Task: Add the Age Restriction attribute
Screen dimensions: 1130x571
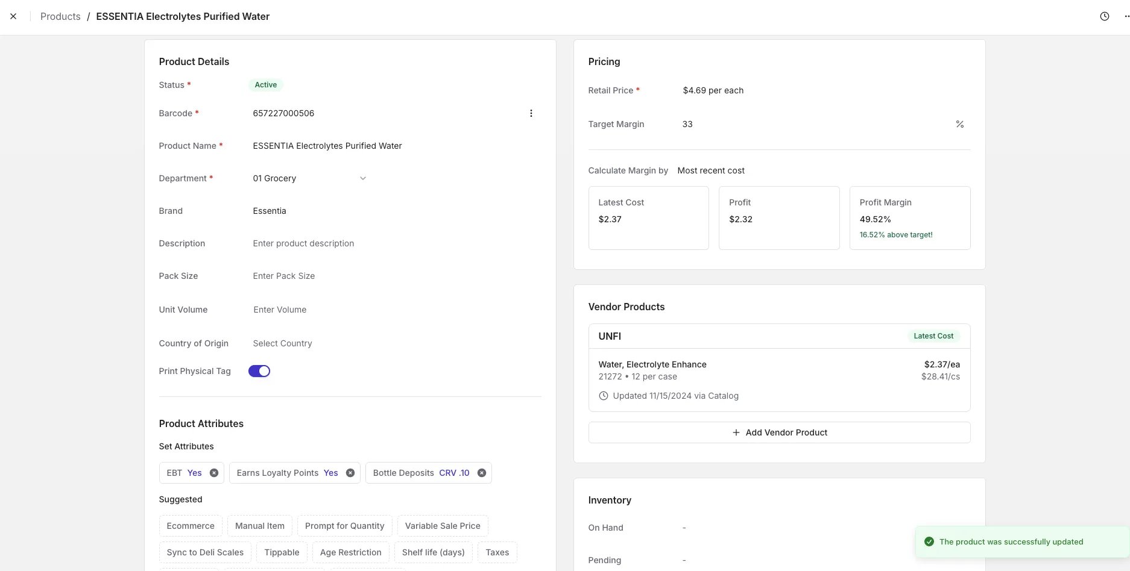Action: [351, 552]
